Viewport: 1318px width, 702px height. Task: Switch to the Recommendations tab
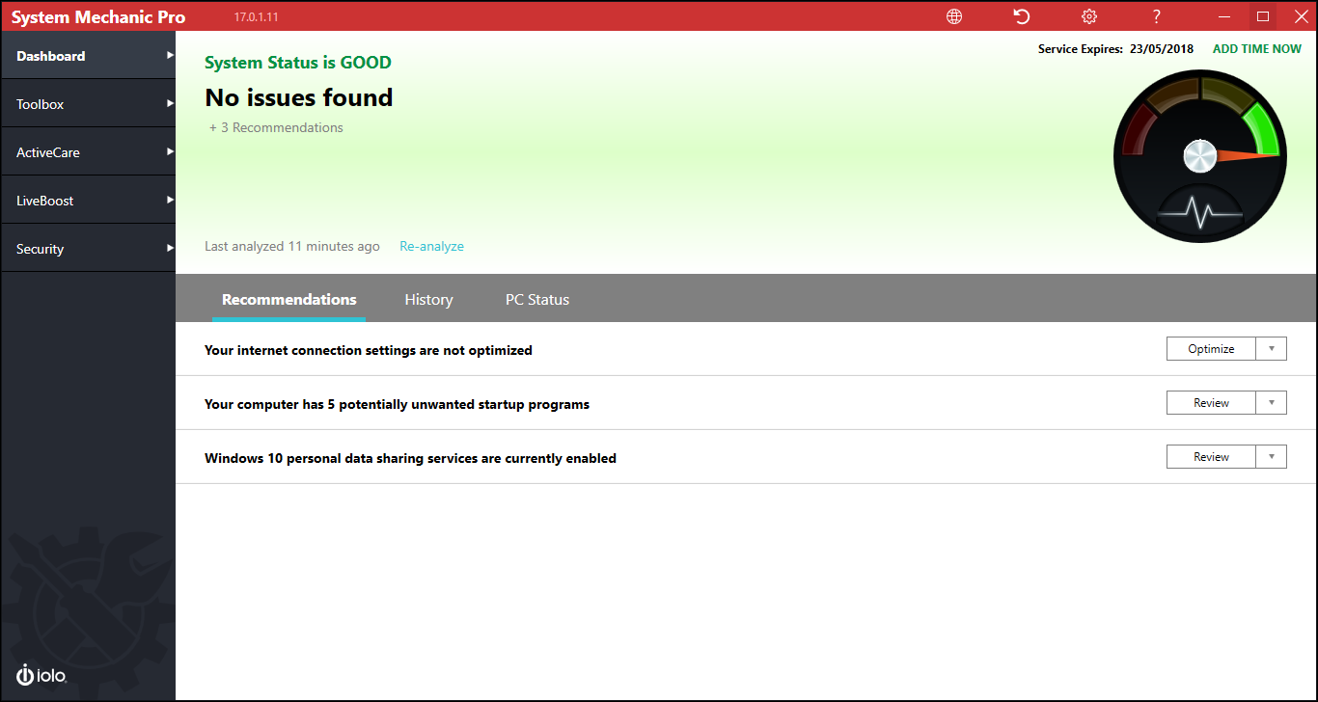click(x=289, y=300)
